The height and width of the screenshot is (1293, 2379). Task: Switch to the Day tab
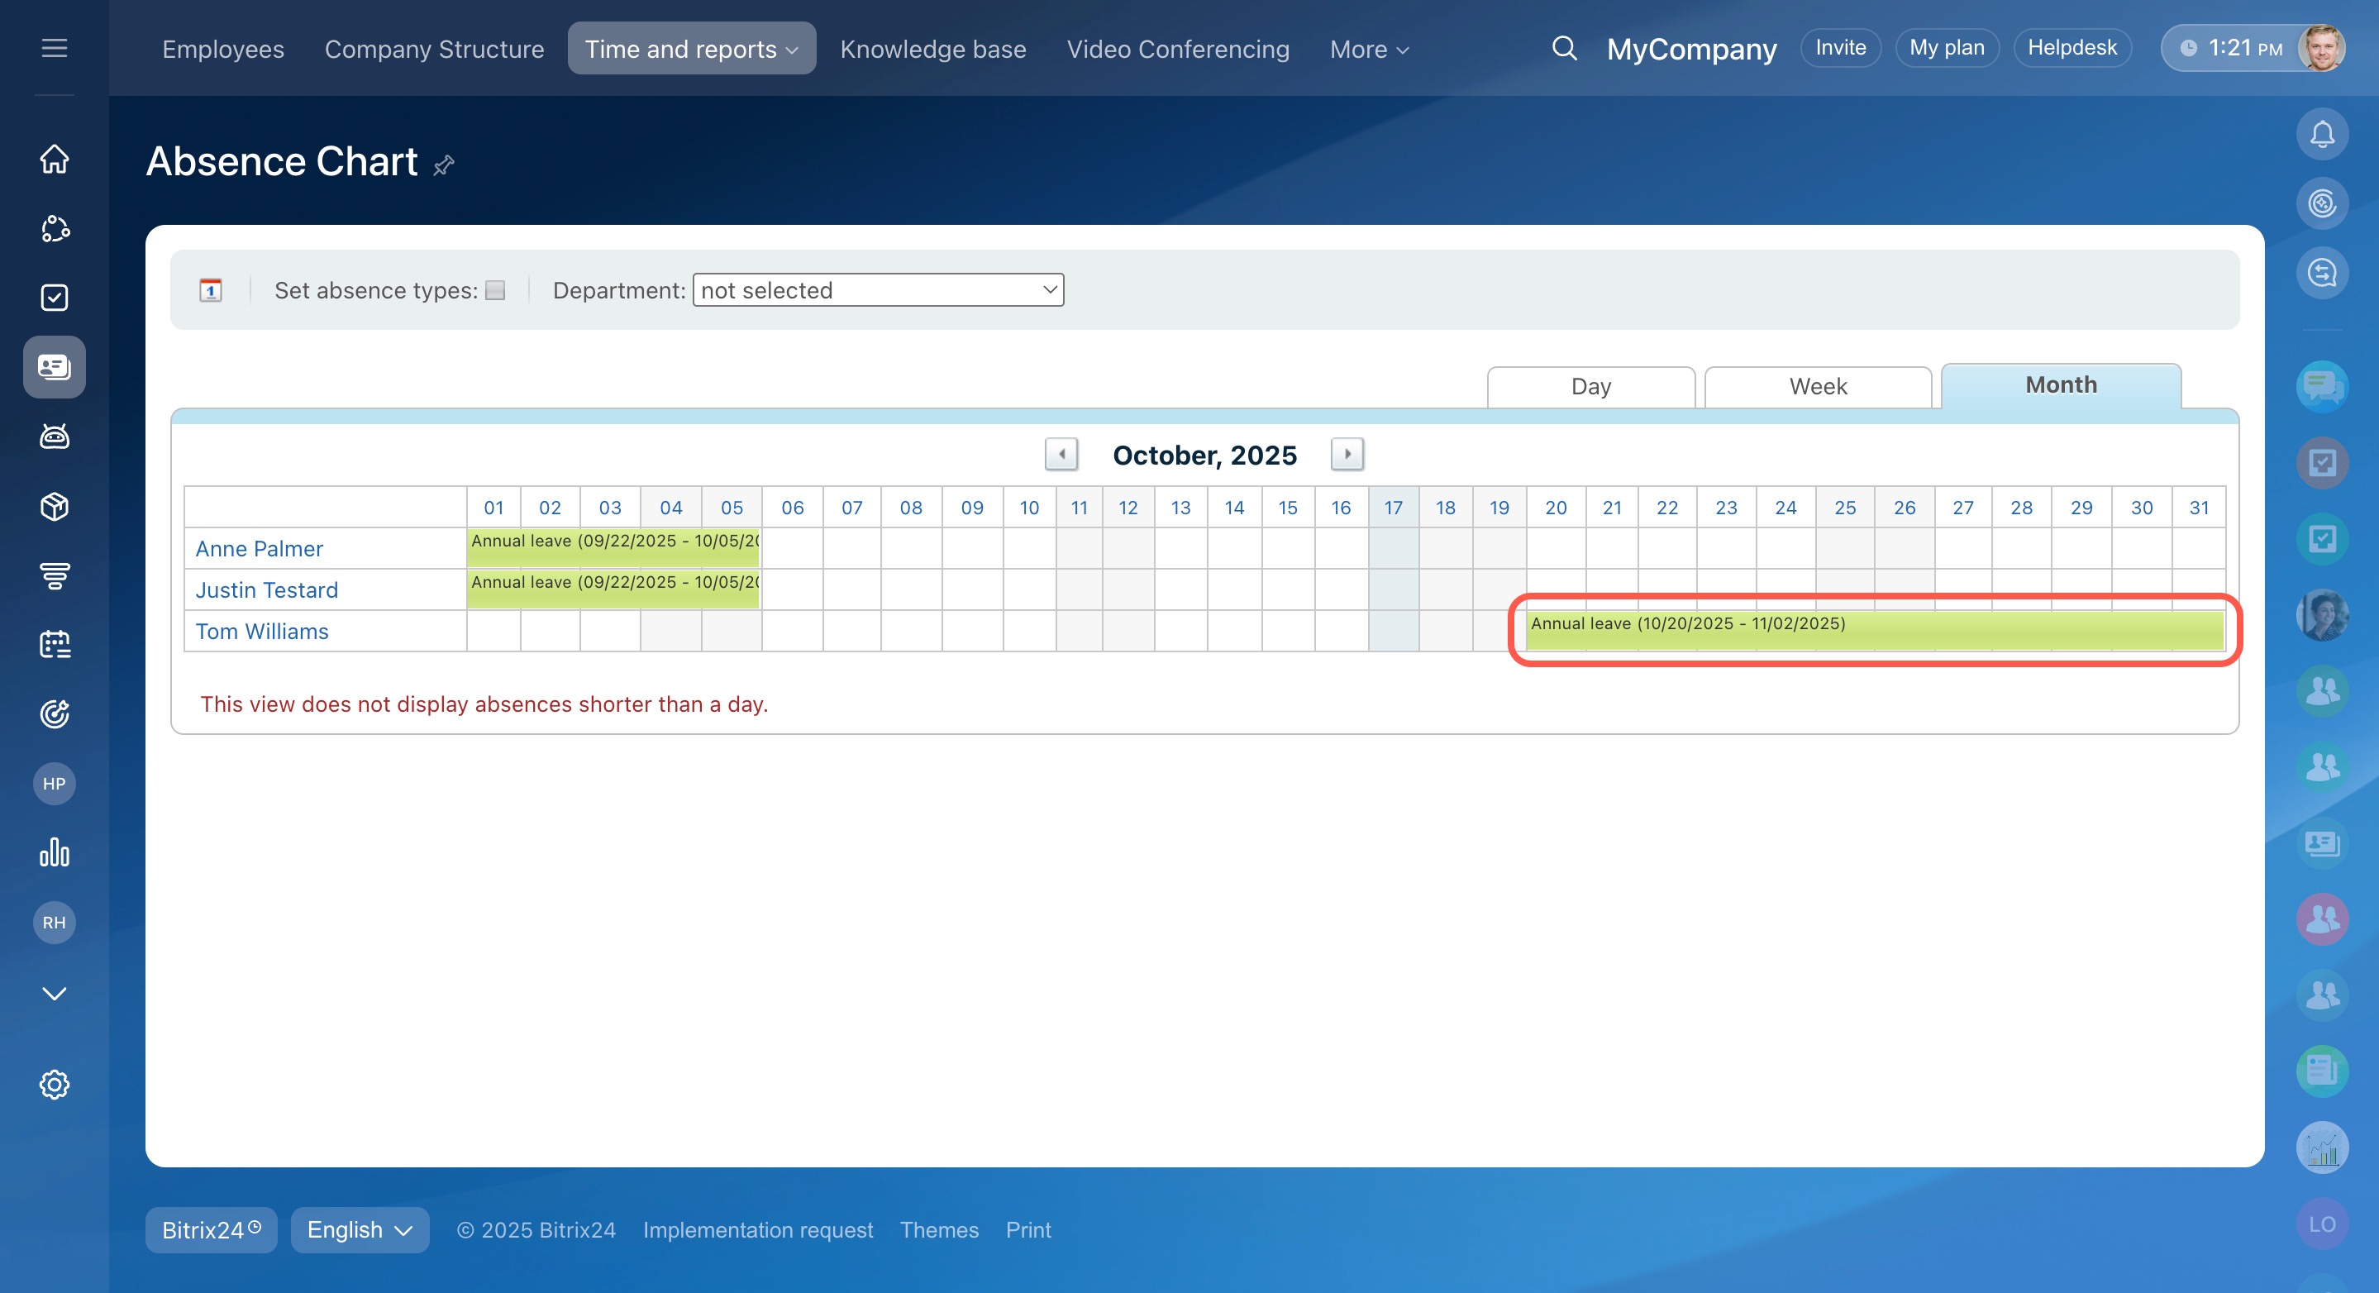pyautogui.click(x=1590, y=386)
